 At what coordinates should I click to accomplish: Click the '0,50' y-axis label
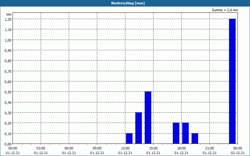click(x=8, y=92)
